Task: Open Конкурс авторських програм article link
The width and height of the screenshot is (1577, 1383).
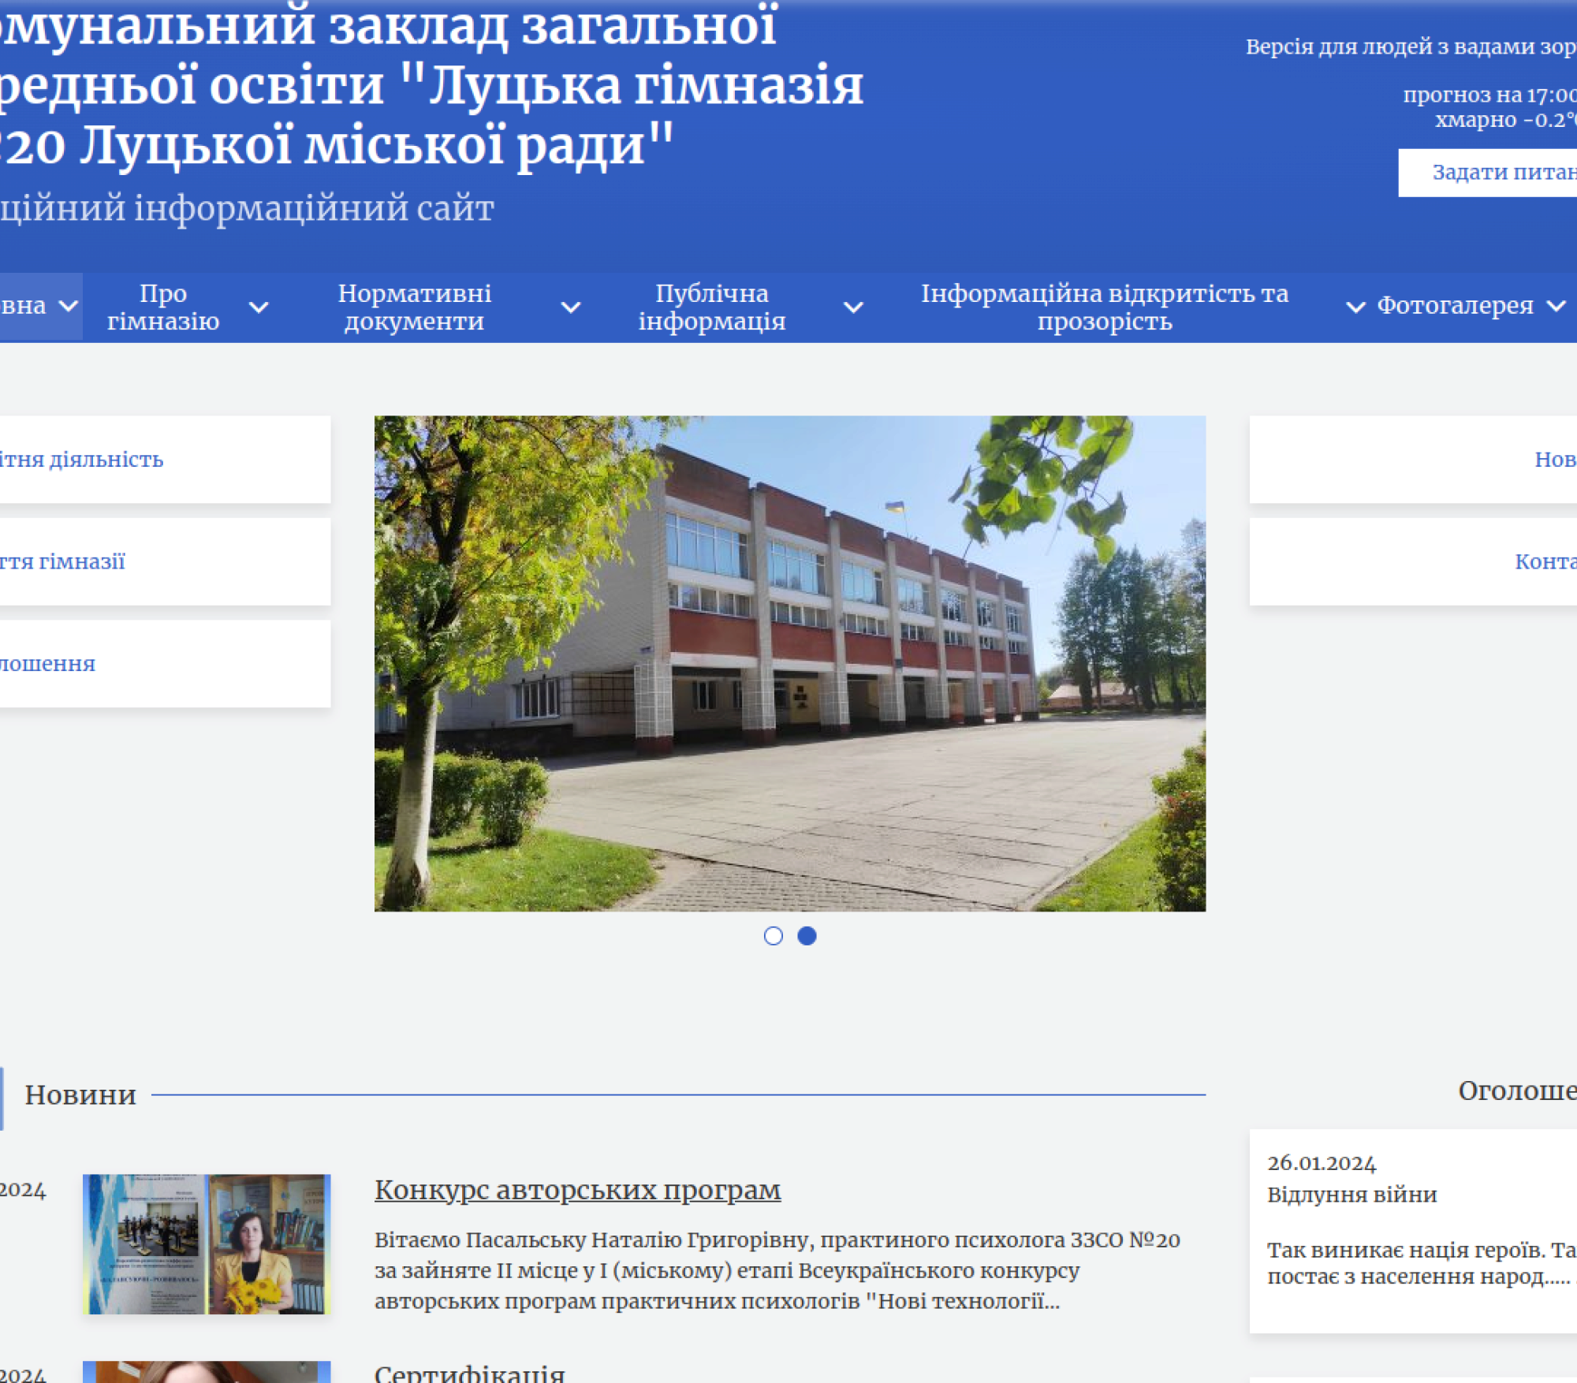Action: pos(577,1190)
